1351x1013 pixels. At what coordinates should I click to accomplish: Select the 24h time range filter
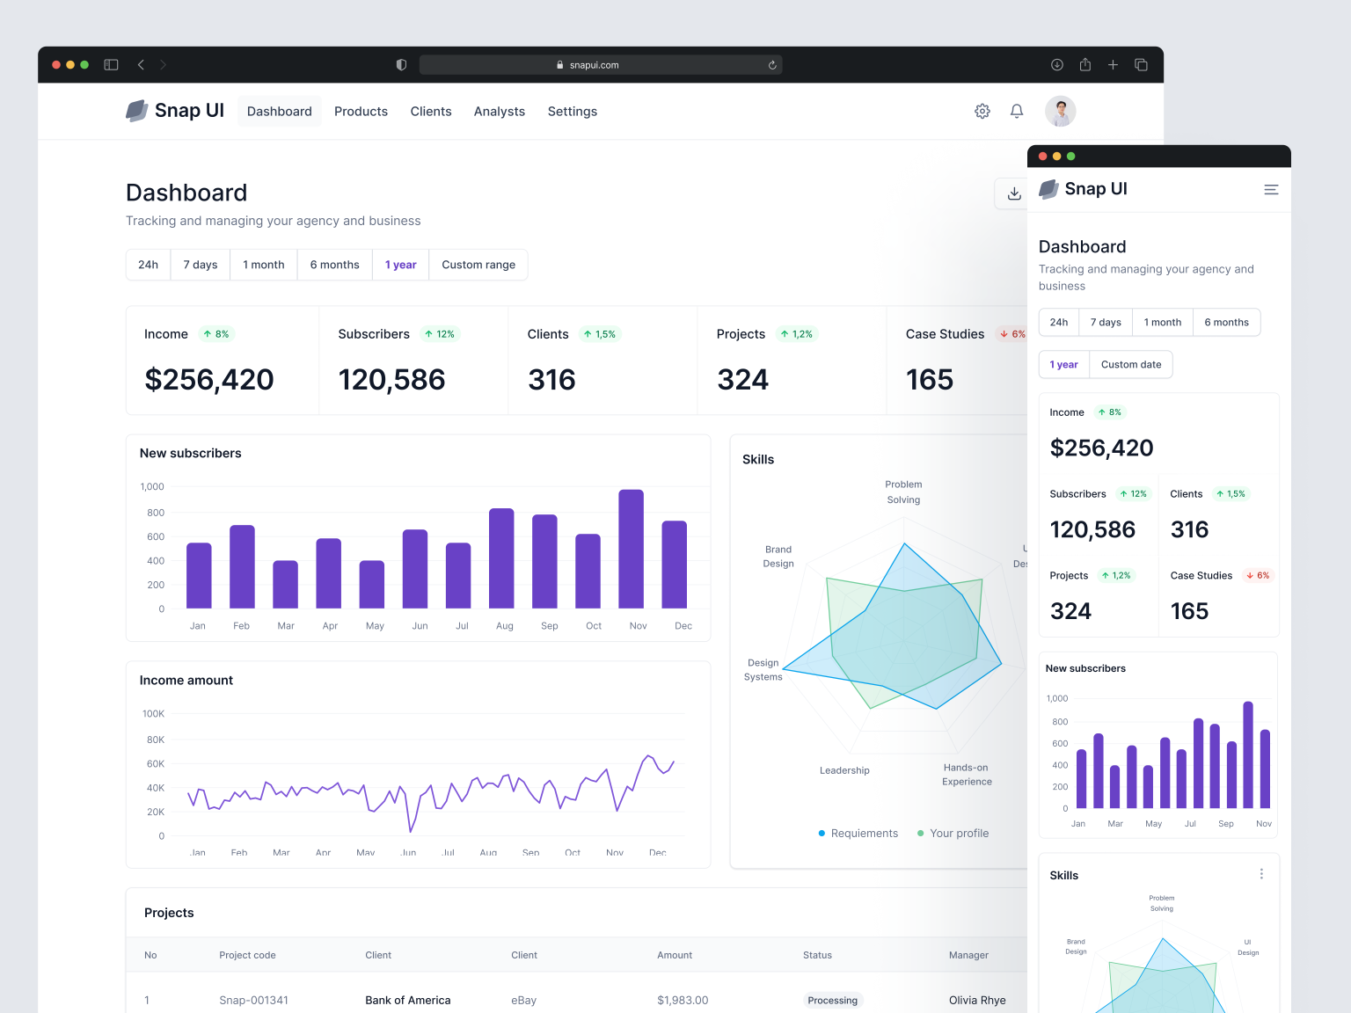coord(148,264)
